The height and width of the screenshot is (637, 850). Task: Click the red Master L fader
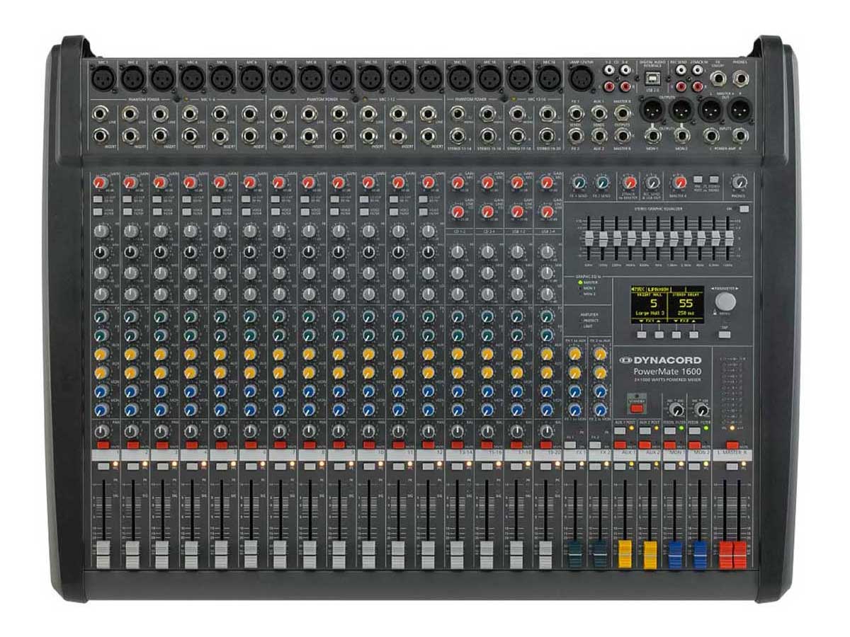click(x=725, y=553)
